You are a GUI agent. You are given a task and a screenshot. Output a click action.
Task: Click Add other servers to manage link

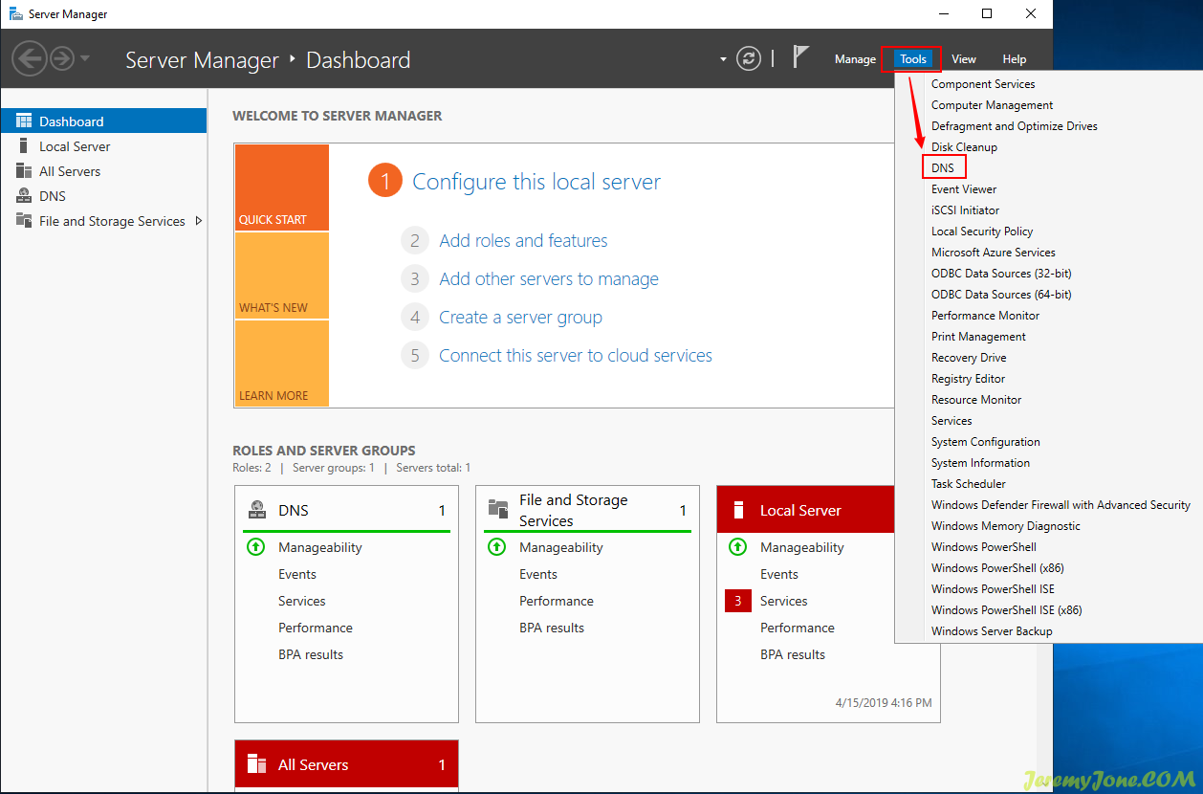[549, 279]
